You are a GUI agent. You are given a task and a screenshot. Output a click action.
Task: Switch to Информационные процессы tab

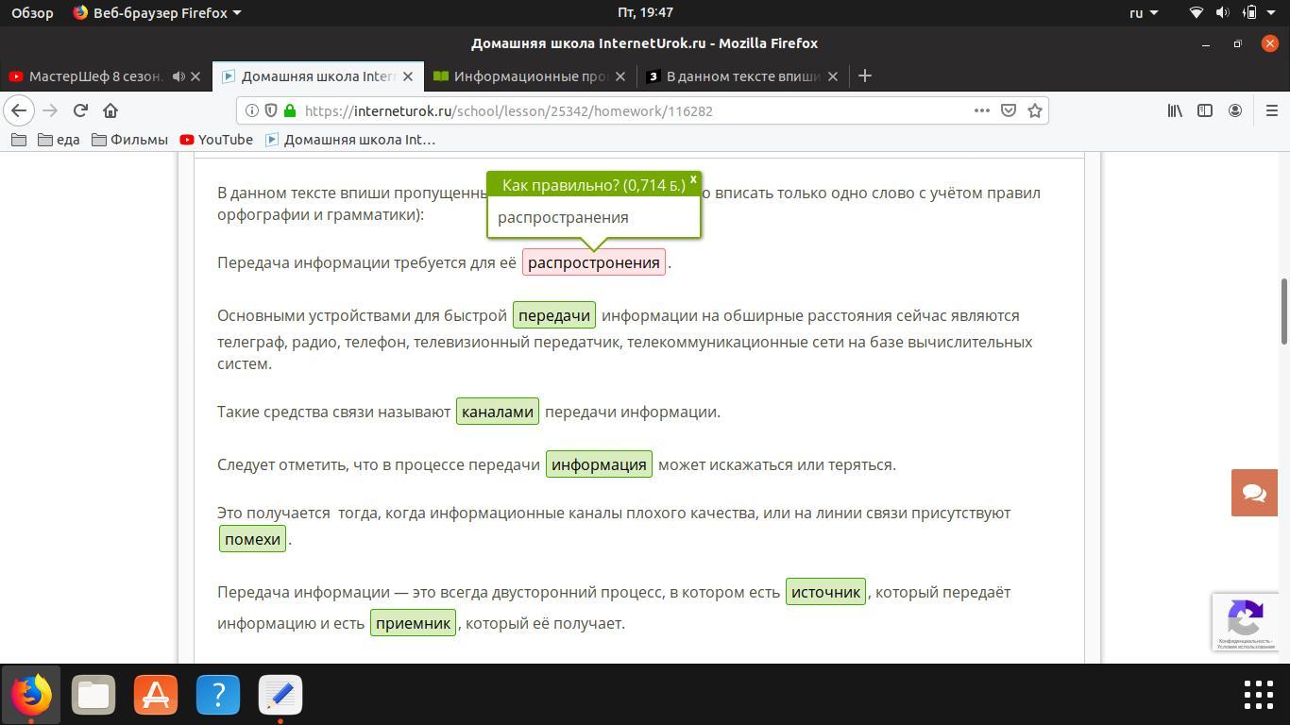(x=530, y=76)
